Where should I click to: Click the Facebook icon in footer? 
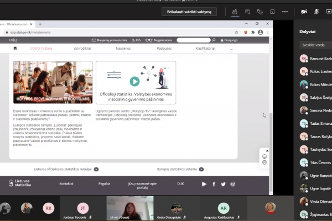(214, 184)
